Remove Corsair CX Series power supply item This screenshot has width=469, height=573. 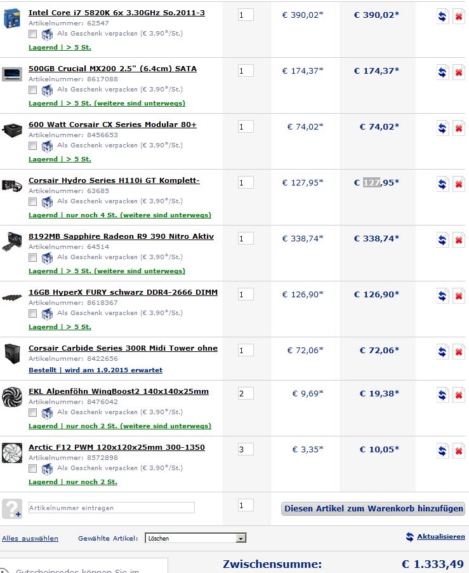coord(458,128)
